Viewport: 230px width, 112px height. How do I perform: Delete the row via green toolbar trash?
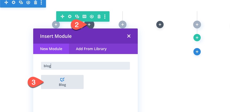point(99,16)
